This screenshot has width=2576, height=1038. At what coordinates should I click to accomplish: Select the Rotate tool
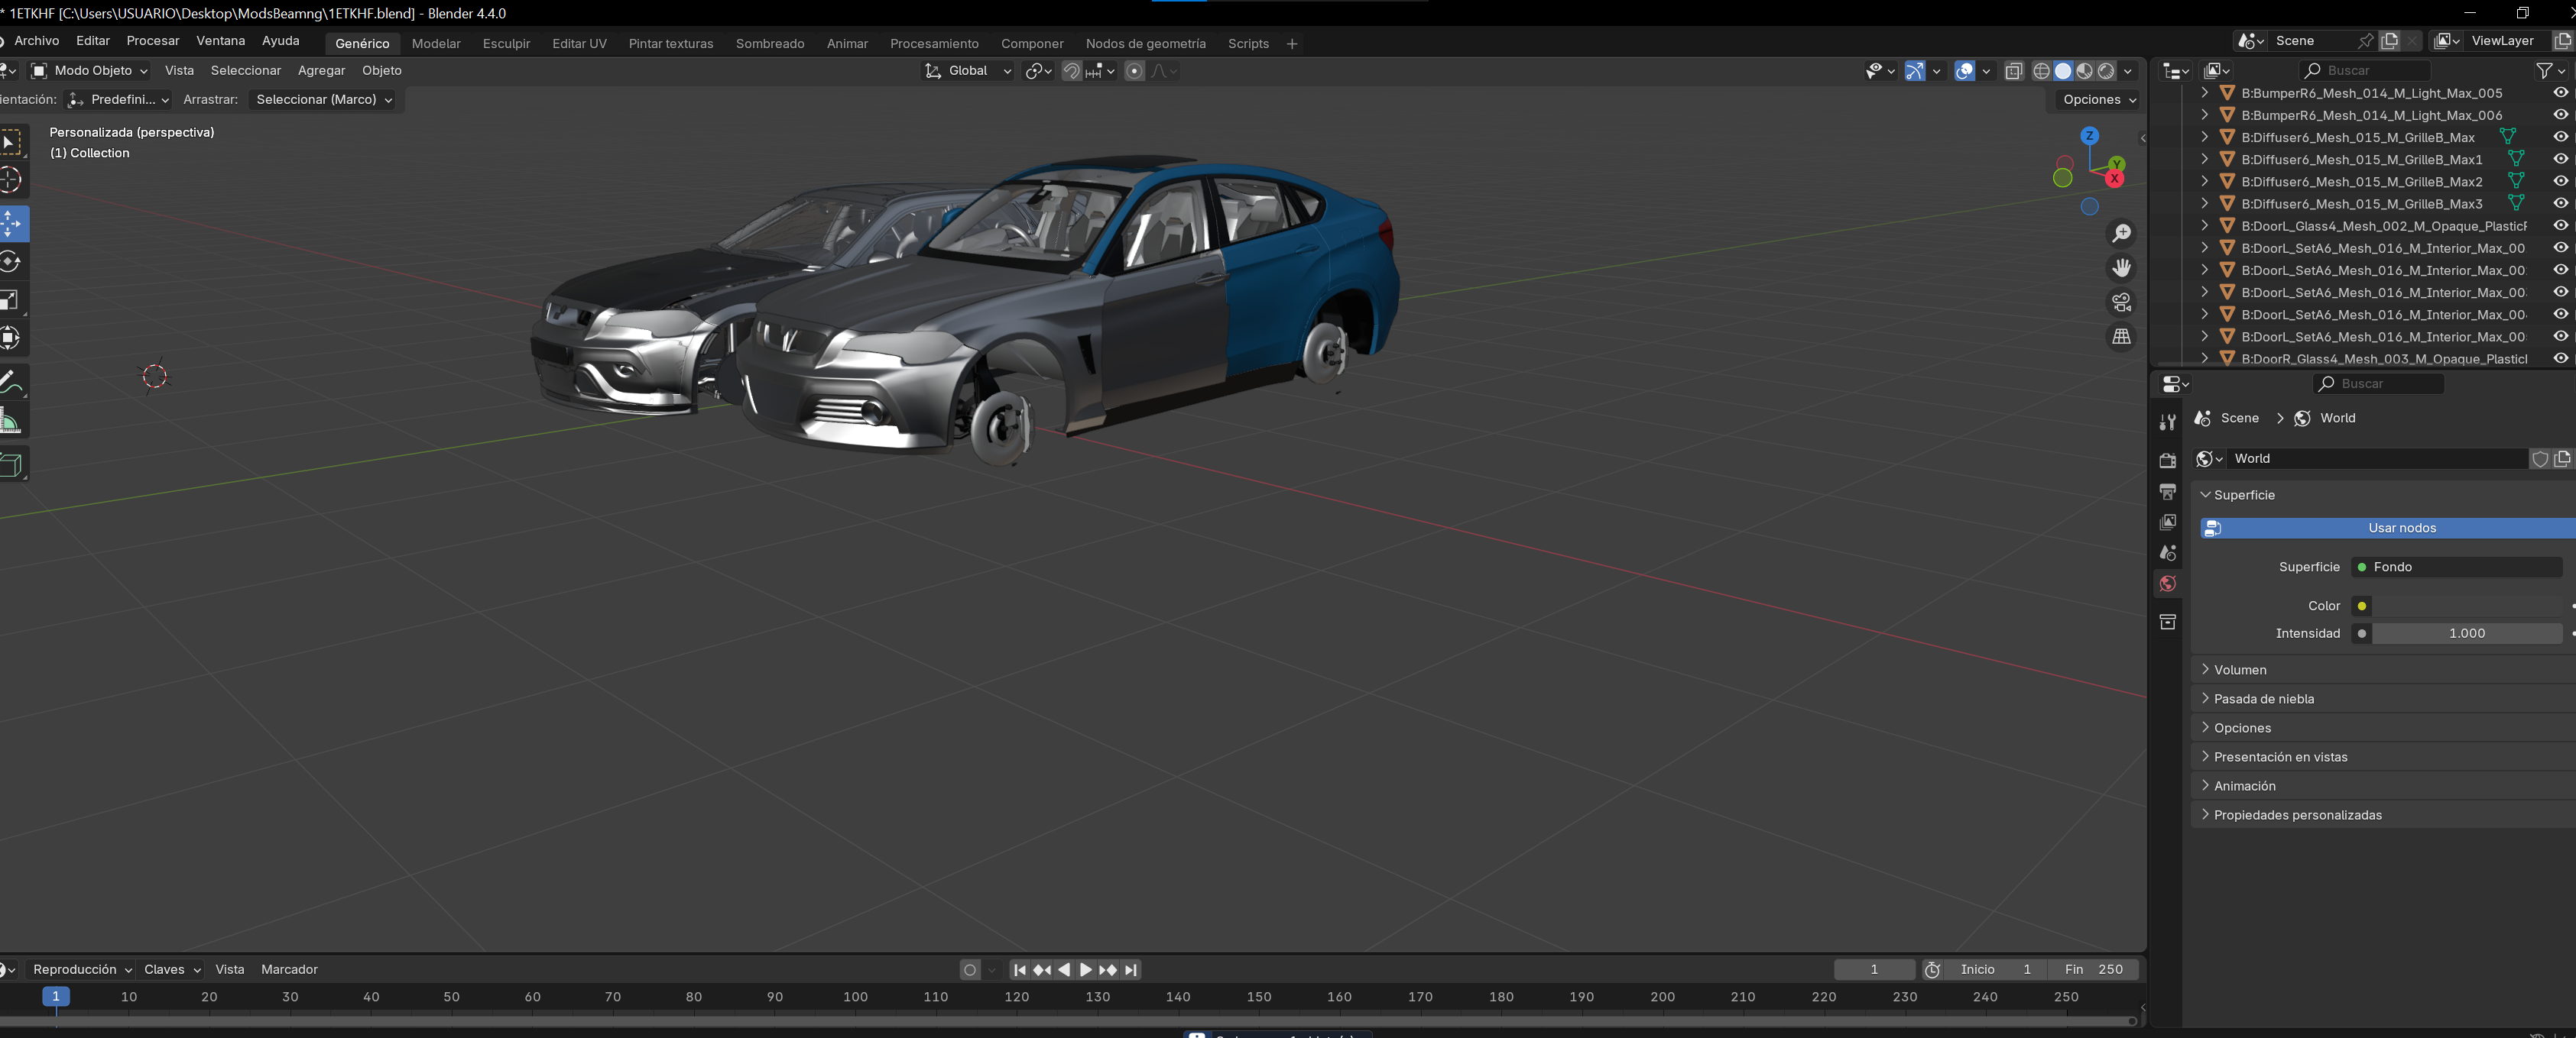tap(11, 262)
